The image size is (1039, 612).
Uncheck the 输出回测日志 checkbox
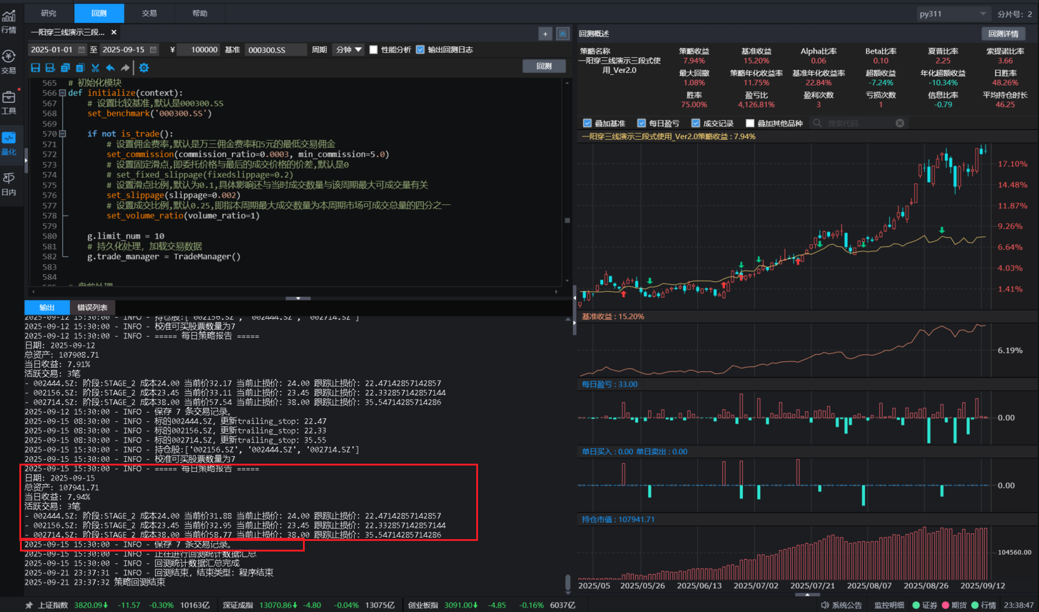[x=420, y=50]
